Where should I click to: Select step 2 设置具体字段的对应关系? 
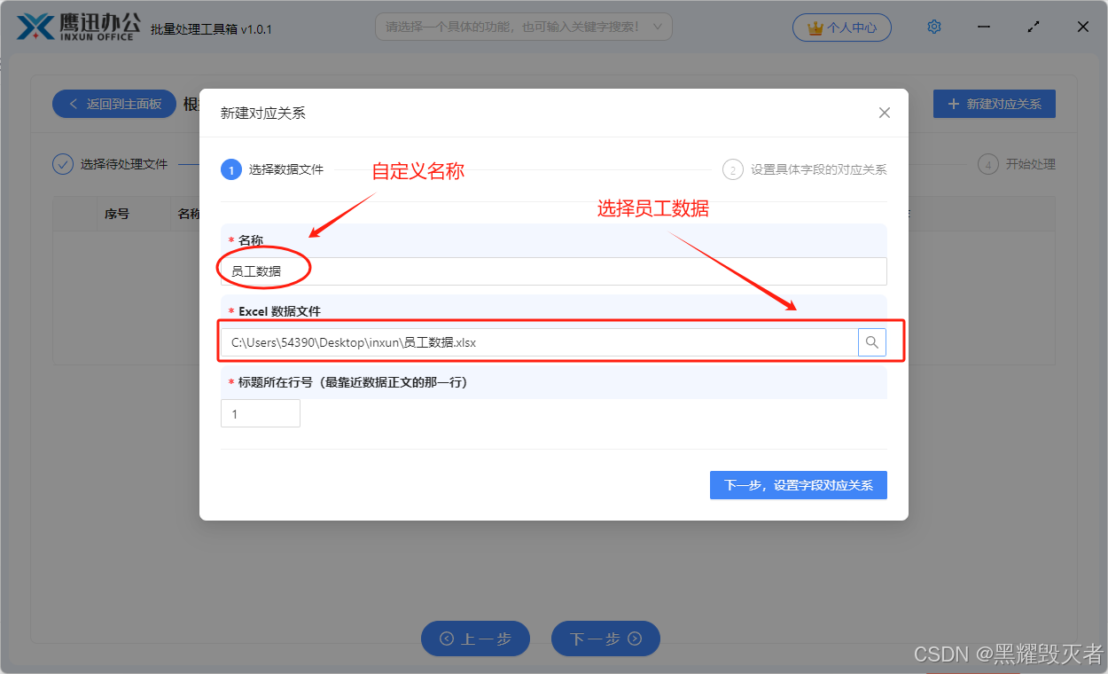(x=805, y=169)
